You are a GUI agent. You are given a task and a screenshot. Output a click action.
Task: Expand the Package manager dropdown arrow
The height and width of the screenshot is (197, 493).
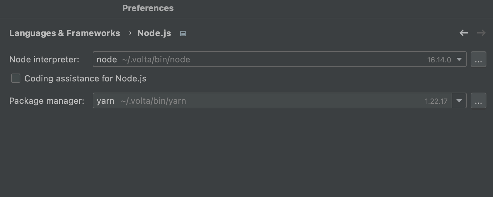coord(459,101)
